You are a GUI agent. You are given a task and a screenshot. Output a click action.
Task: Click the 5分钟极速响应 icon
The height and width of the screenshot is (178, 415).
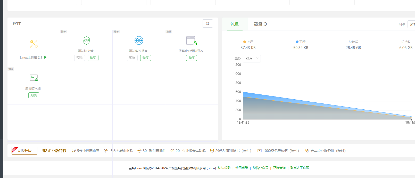point(74,151)
